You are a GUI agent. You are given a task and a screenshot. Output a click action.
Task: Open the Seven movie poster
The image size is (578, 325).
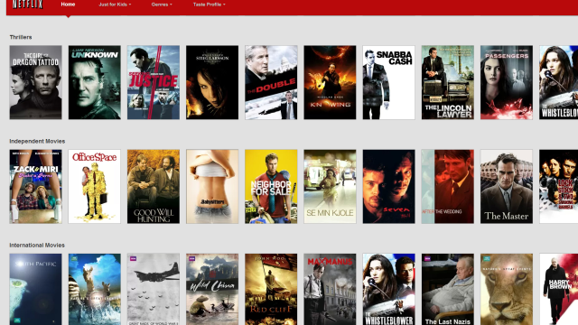click(389, 187)
